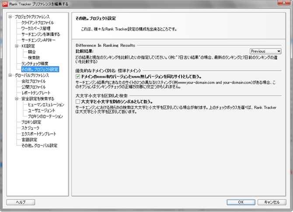
Task: Select クライアントプロファイル in the tree
Action: [x=38, y=23]
